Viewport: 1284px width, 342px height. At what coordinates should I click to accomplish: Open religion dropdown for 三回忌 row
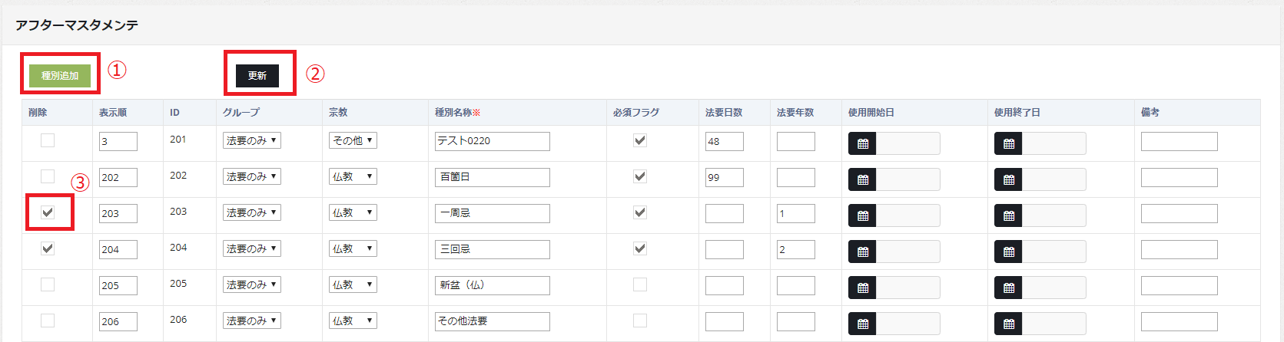tap(353, 249)
